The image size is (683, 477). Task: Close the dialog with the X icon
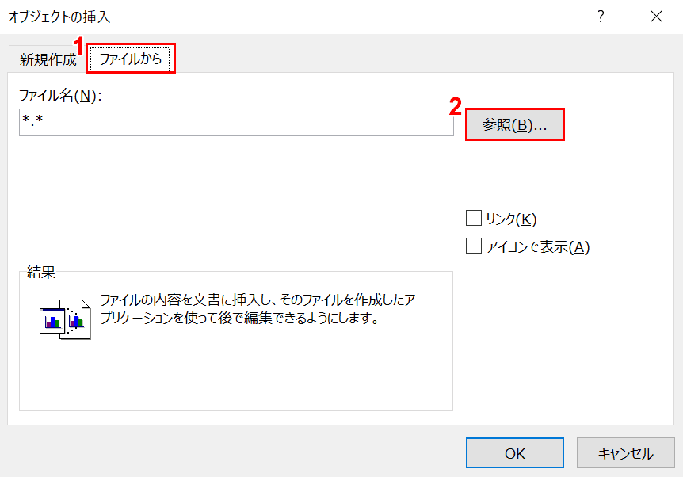[656, 17]
